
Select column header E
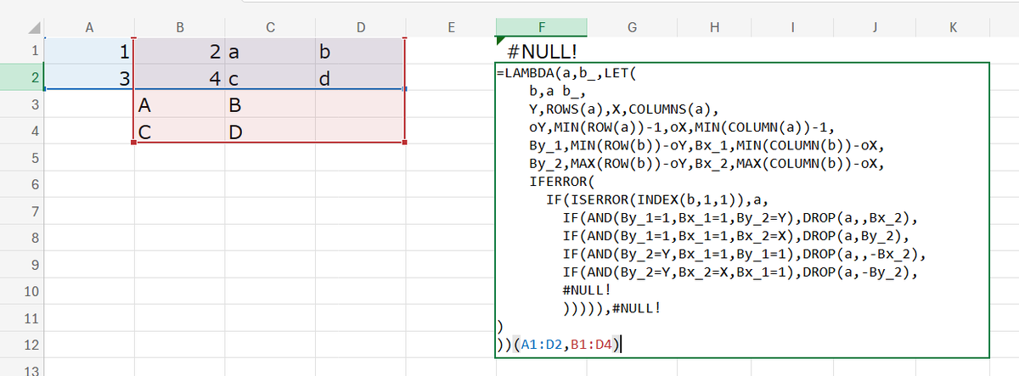[450, 27]
